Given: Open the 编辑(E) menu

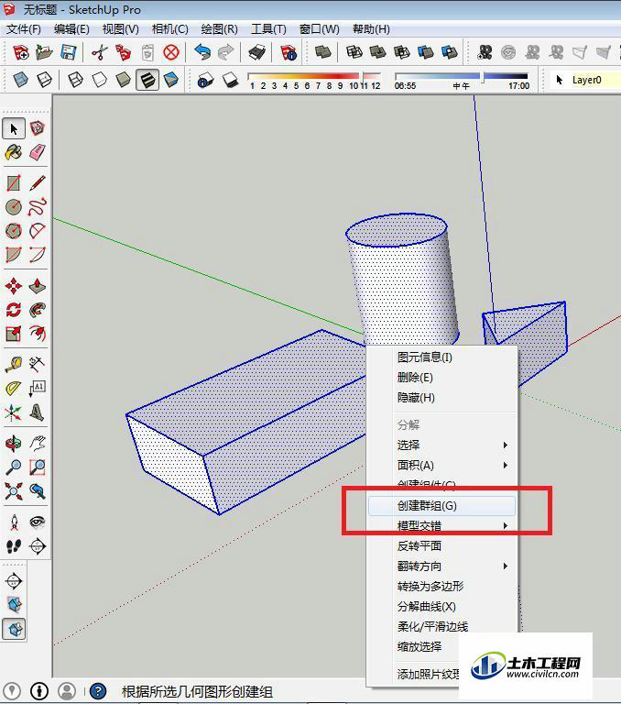Looking at the screenshot, I should tap(71, 29).
